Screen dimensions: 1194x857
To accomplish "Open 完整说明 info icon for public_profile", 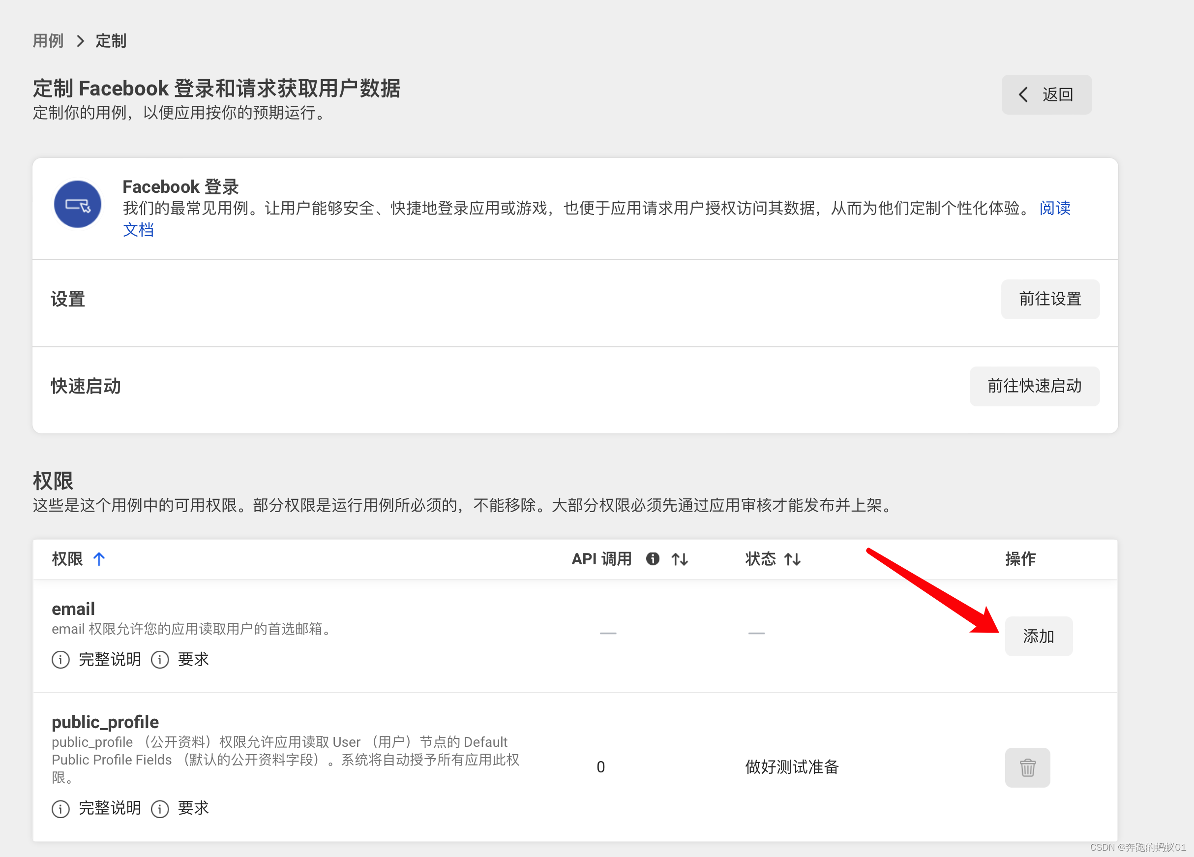I will coord(60,808).
